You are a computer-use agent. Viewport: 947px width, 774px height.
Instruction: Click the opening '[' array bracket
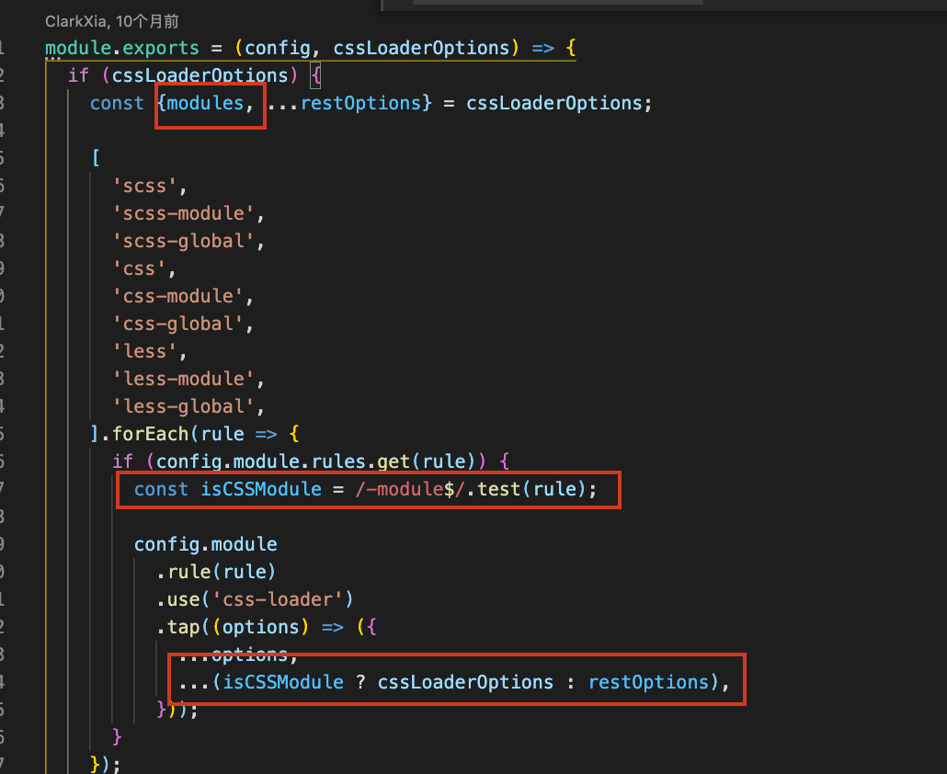coord(96,158)
